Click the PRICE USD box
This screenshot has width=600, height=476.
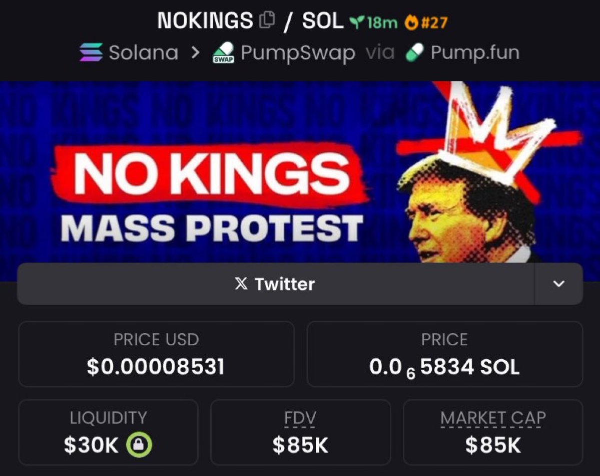click(156, 354)
